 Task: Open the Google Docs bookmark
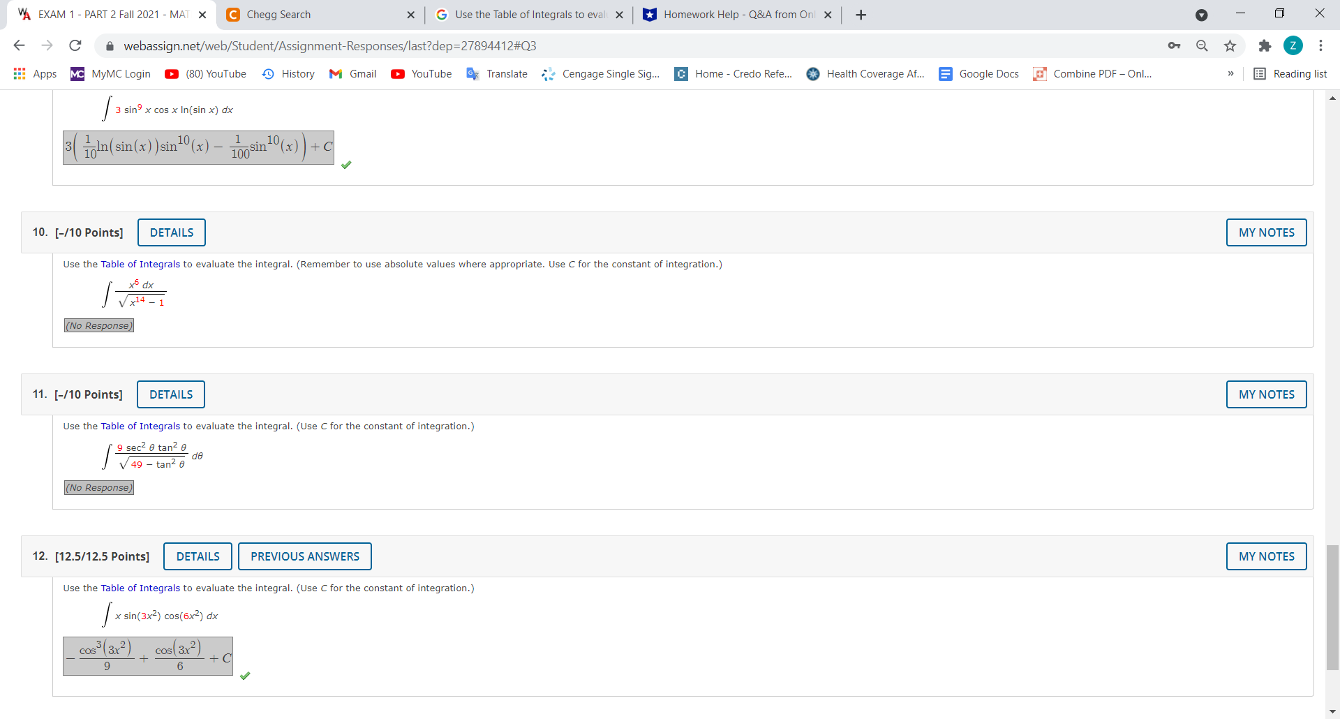coord(978,73)
